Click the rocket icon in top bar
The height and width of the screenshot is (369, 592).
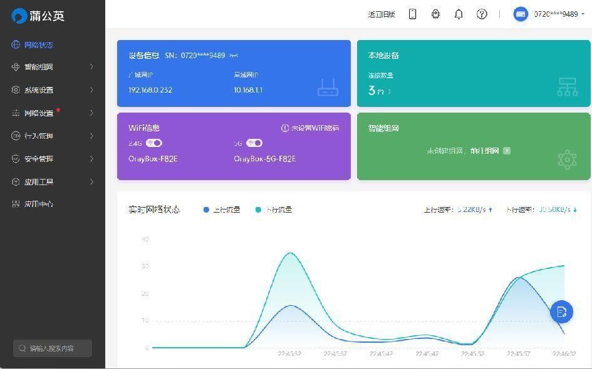coord(435,14)
